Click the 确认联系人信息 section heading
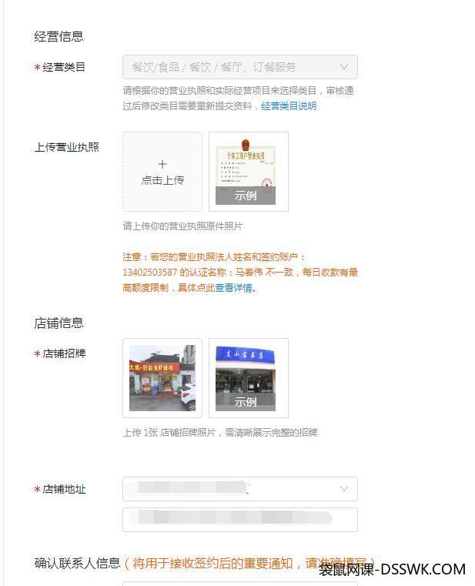Image resolution: width=475 pixels, height=586 pixels. [x=77, y=563]
